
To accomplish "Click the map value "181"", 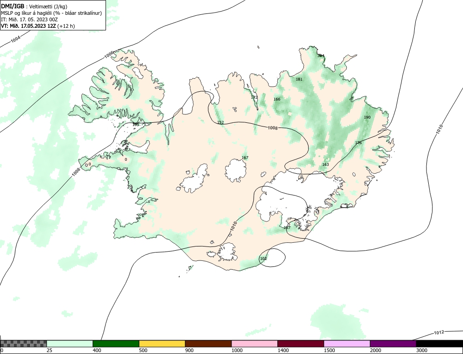I will (299, 79).
